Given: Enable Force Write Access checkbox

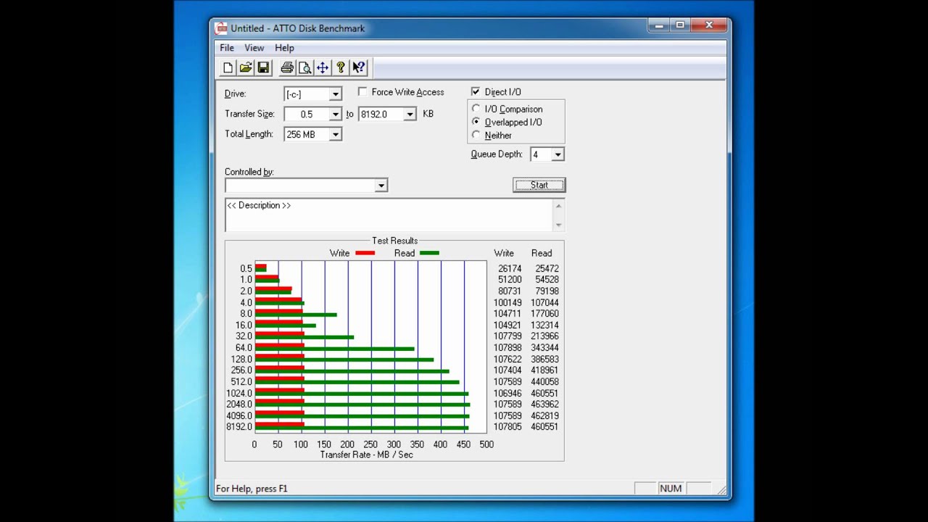Looking at the screenshot, I should pyautogui.click(x=362, y=92).
